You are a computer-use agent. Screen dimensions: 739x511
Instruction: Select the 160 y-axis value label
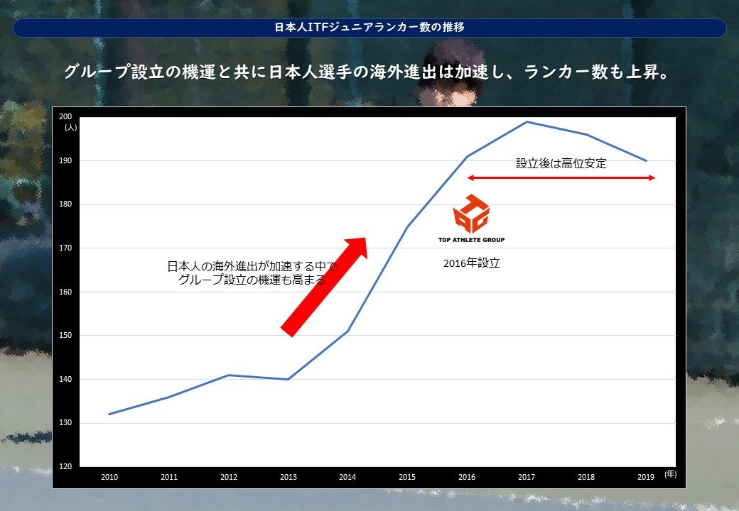click(65, 292)
